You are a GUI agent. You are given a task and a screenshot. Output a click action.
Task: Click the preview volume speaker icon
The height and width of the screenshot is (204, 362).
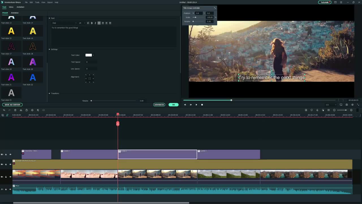tap(352, 105)
